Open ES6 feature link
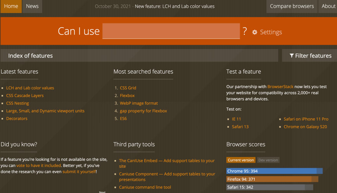The width and height of the screenshot is (337, 193). [x=123, y=119]
